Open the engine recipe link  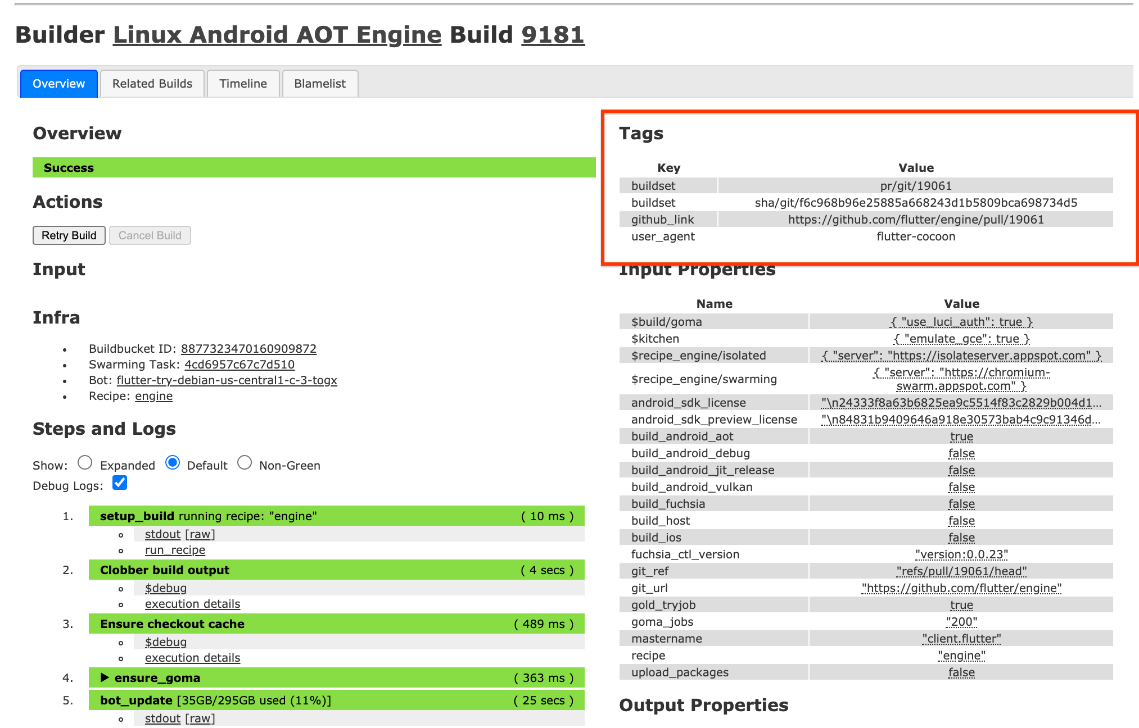153,396
